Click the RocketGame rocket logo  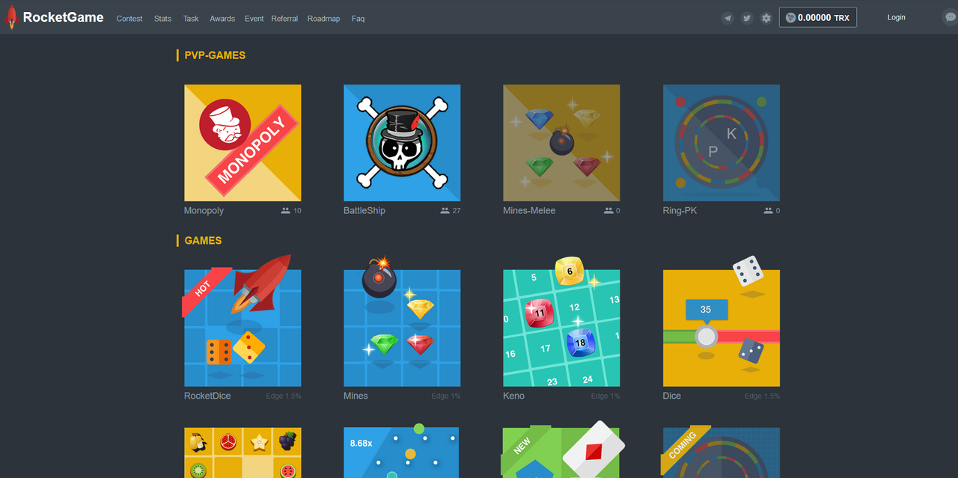tap(11, 16)
